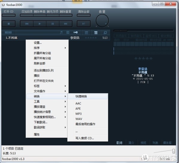Click the grid view icon in playlist toolbar
Image resolution: width=179 pixels, height=163 pixels.
[x=86, y=32]
